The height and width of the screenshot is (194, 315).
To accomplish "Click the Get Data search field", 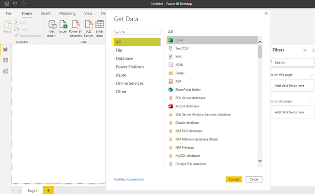I will coord(137,32).
